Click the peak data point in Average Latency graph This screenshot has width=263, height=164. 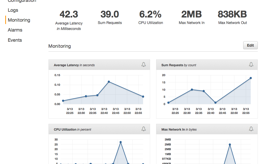(109, 82)
